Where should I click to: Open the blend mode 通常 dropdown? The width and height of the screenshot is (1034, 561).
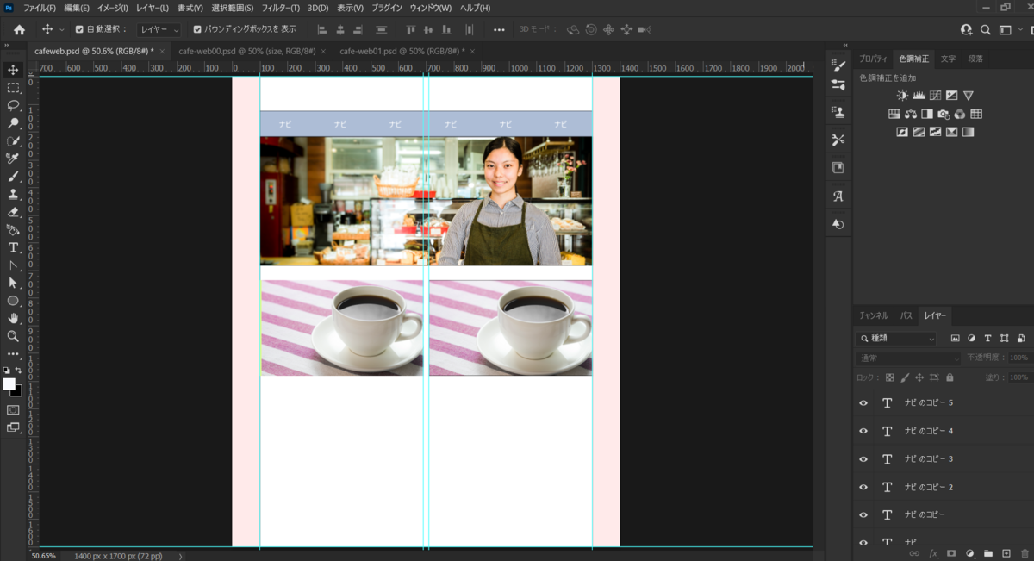point(908,358)
